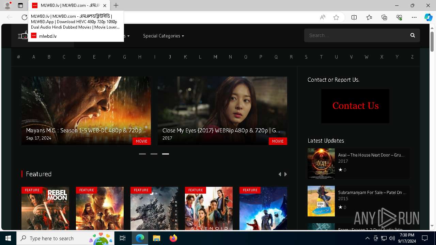This screenshot has height=245, width=436.
Task: Open split screen view
Action: (354, 17)
